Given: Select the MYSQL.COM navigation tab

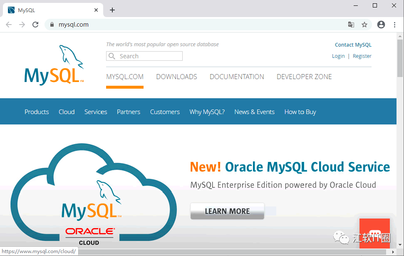Looking at the screenshot, I should click(125, 77).
